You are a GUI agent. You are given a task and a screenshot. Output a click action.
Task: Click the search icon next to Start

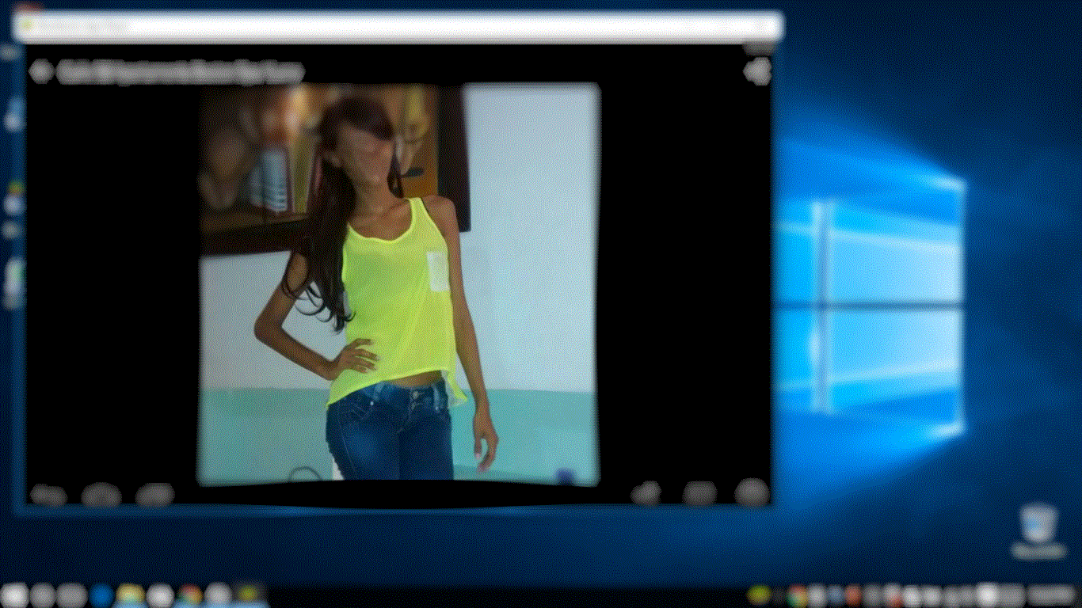(43, 594)
